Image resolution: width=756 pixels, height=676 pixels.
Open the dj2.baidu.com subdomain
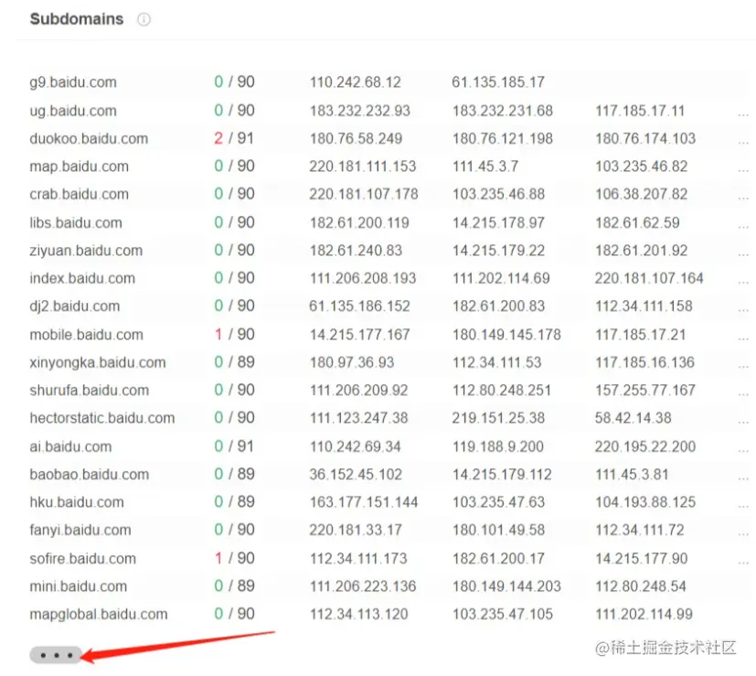tap(74, 306)
